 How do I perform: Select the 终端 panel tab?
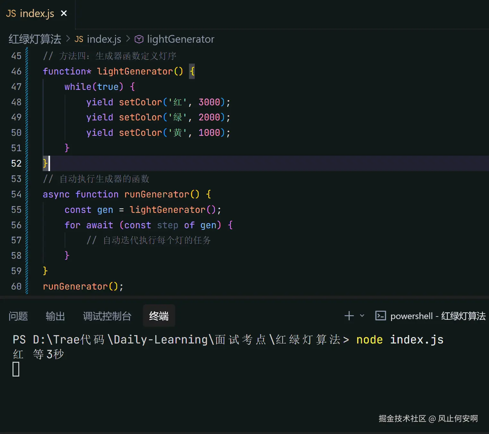[x=159, y=316]
